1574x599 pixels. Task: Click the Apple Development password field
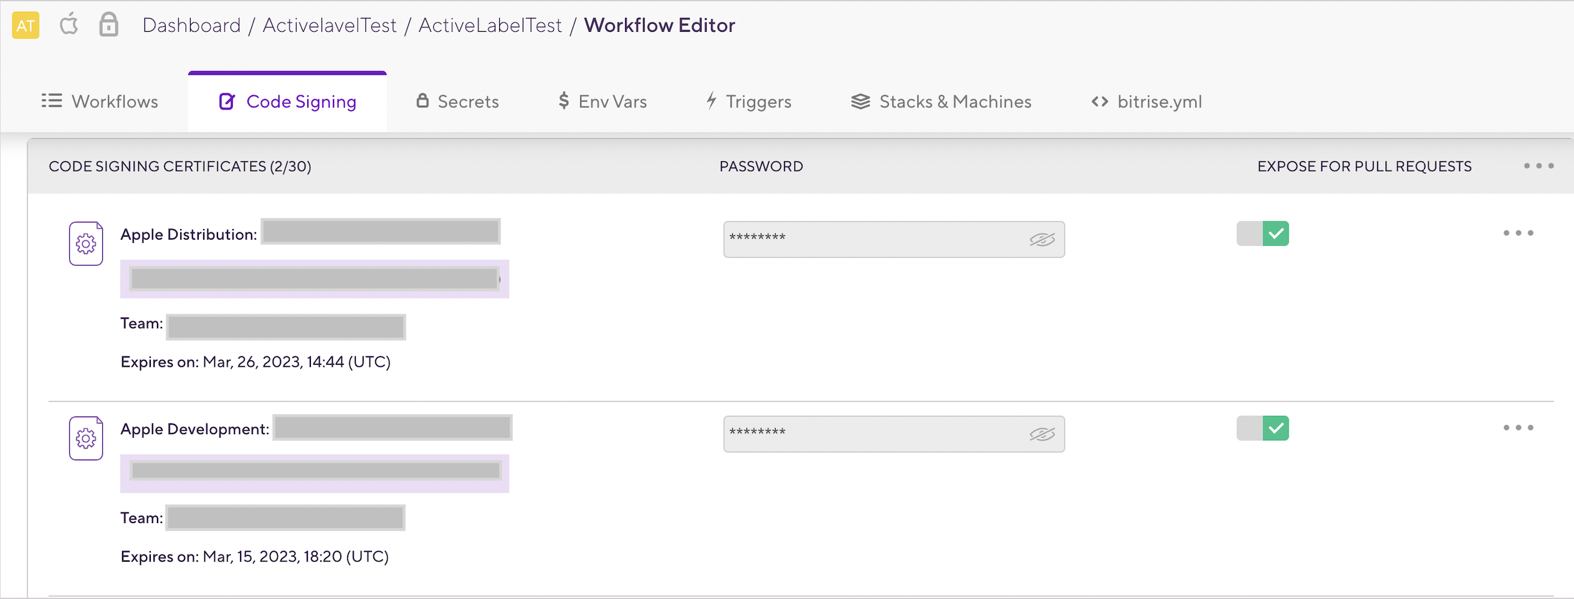[894, 434]
